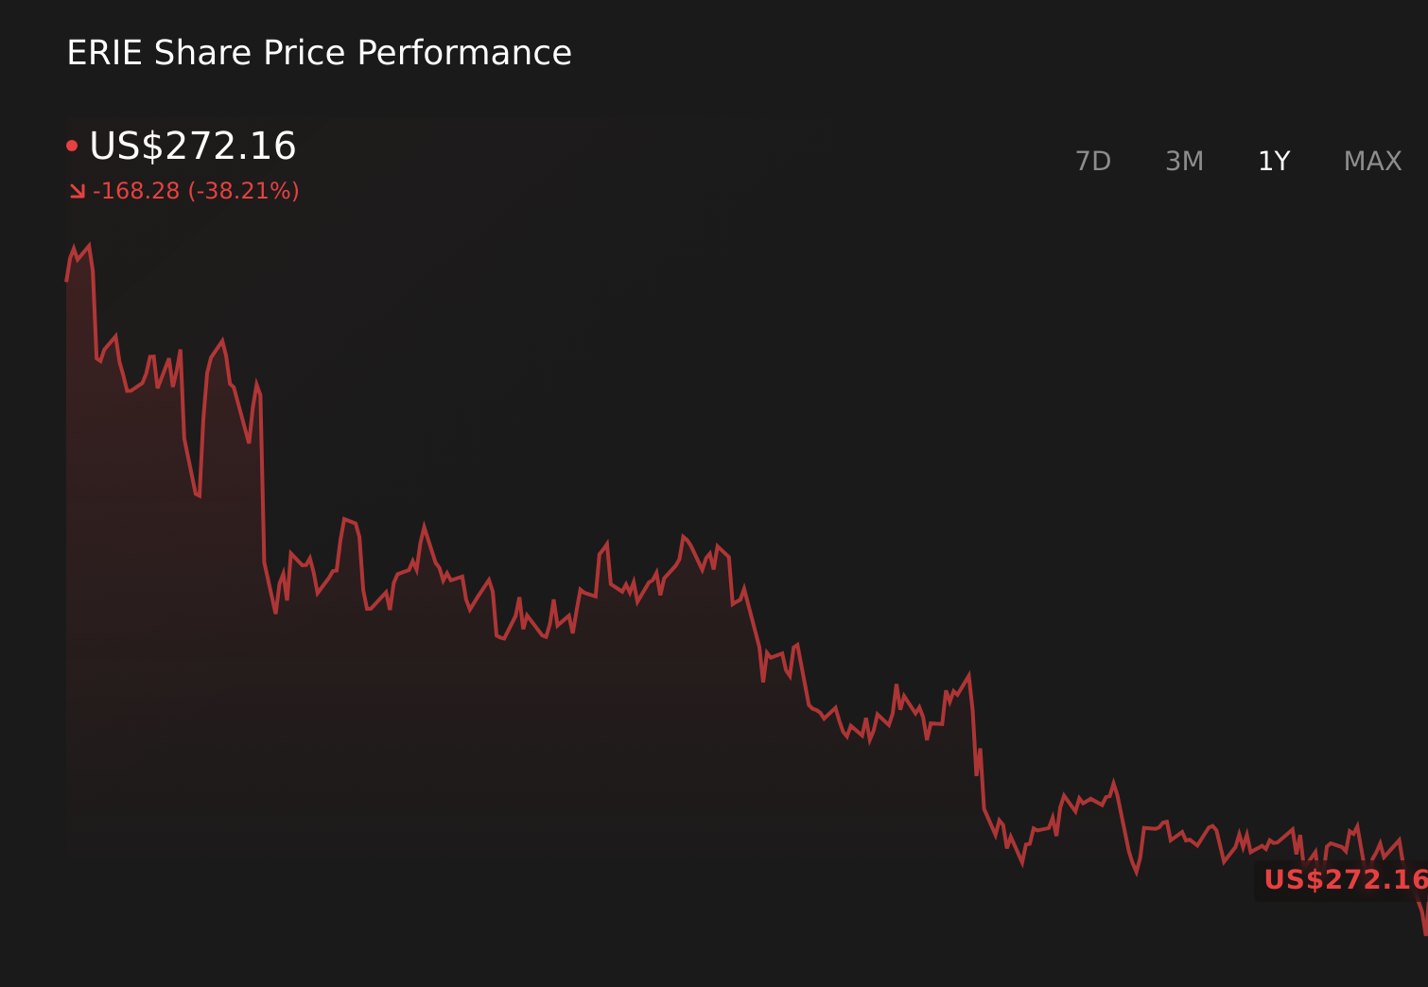Open the 3M view from the range selector
Screen dimensions: 1428x987
pyautogui.click(x=1184, y=161)
